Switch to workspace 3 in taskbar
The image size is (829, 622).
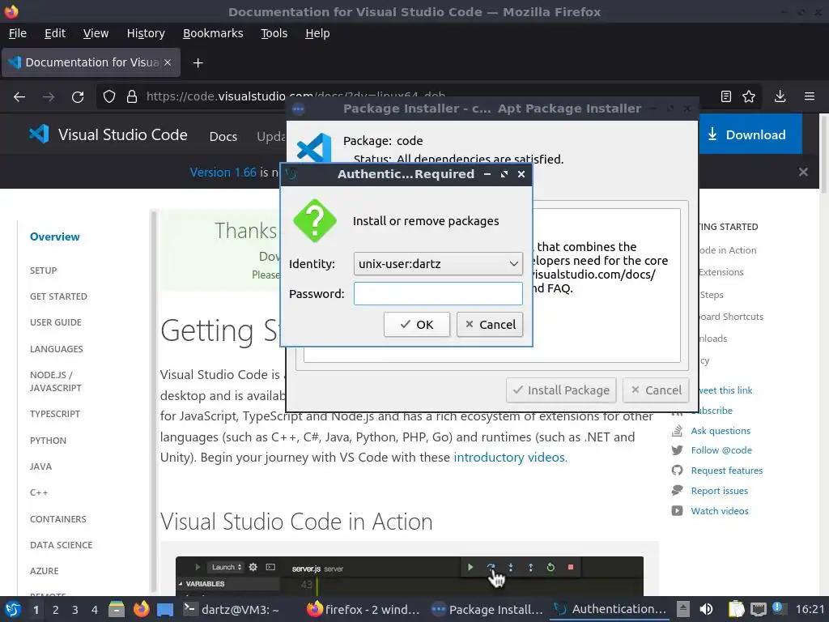[75, 610]
